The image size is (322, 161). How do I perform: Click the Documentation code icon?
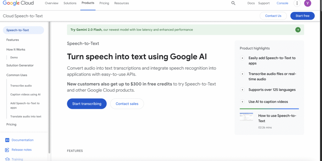point(7,140)
